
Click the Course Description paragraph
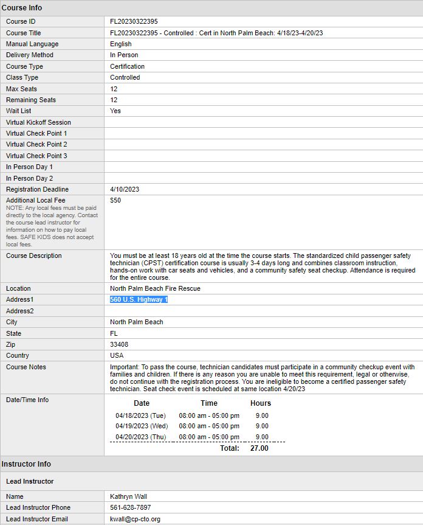[263, 266]
